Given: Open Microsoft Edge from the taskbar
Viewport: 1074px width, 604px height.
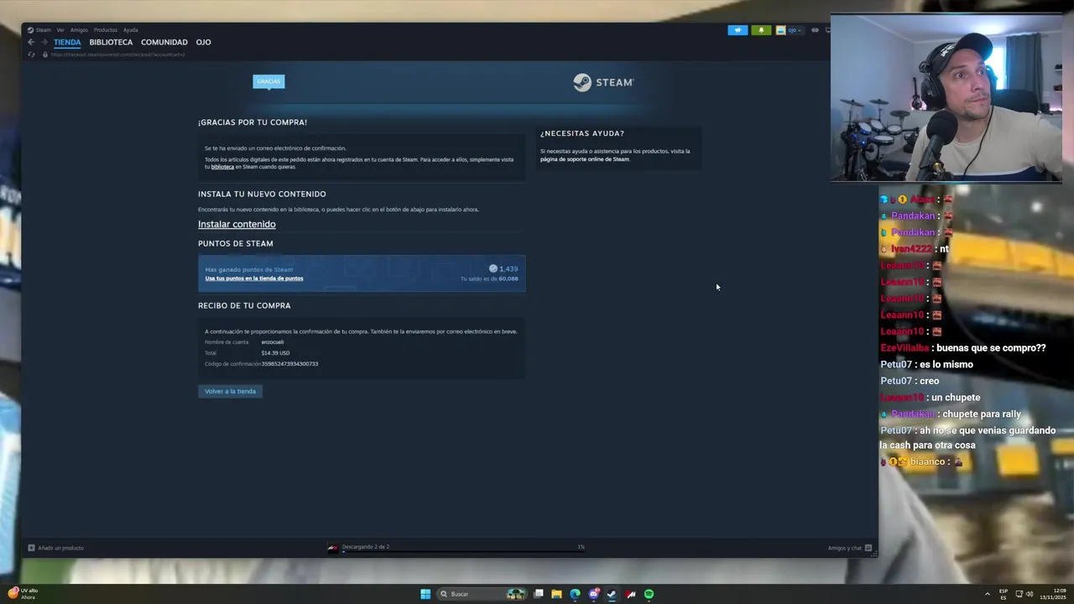Looking at the screenshot, I should pos(575,594).
